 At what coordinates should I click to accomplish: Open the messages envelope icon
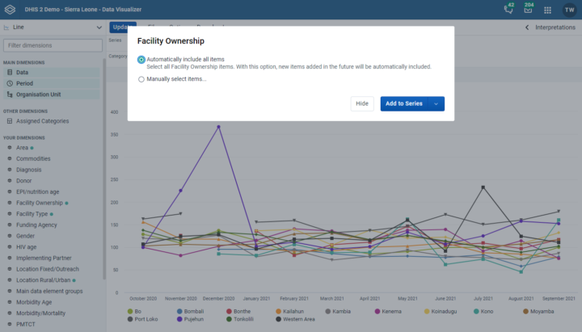click(x=528, y=9)
